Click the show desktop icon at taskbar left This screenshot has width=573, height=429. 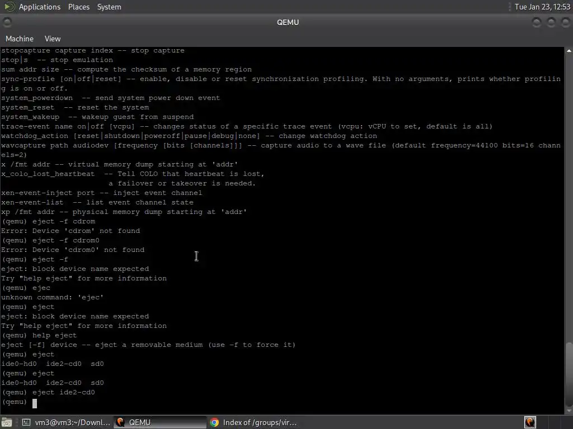tap(7, 422)
